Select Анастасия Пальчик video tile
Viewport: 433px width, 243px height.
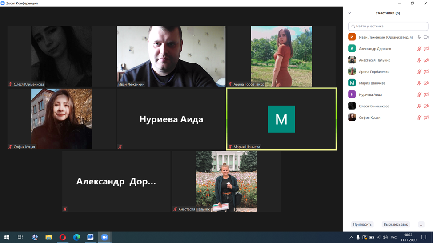point(226,181)
